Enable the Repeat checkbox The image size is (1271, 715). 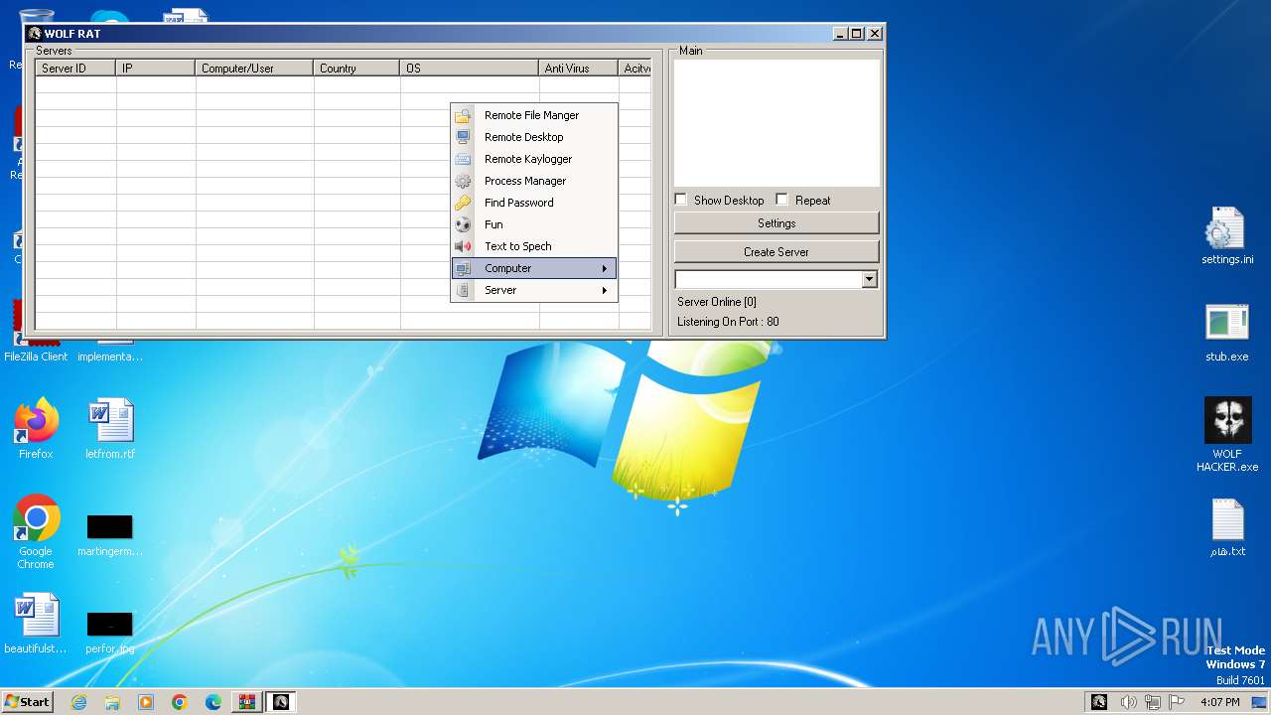click(782, 200)
